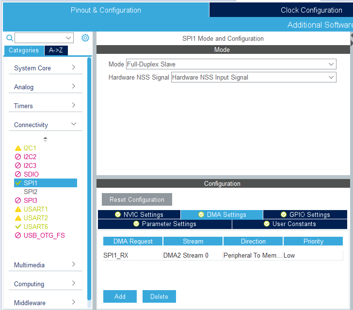Click the User Constants status check icon
The width and height of the screenshot is (353, 310).
pyautogui.click(x=267, y=224)
